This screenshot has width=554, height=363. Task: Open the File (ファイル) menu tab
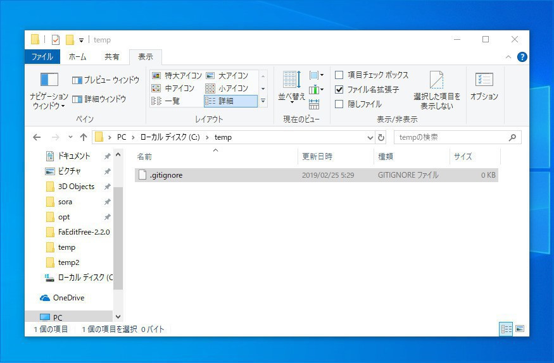click(42, 57)
